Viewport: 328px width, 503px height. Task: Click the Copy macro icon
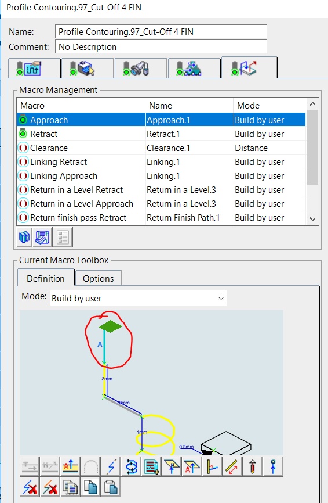click(x=90, y=487)
